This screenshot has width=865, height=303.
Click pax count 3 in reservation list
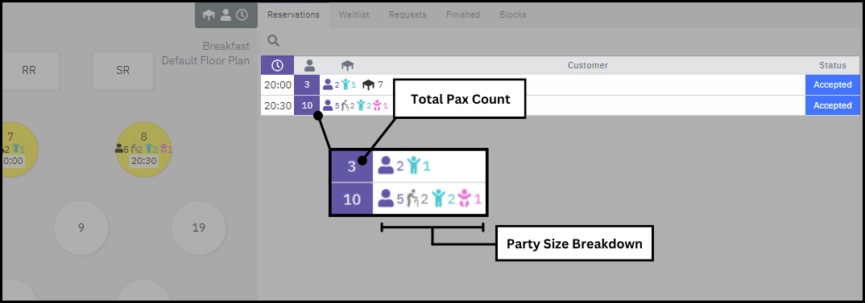[308, 85]
